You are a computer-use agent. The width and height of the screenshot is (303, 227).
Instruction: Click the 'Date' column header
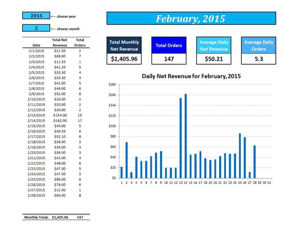[x=36, y=45]
